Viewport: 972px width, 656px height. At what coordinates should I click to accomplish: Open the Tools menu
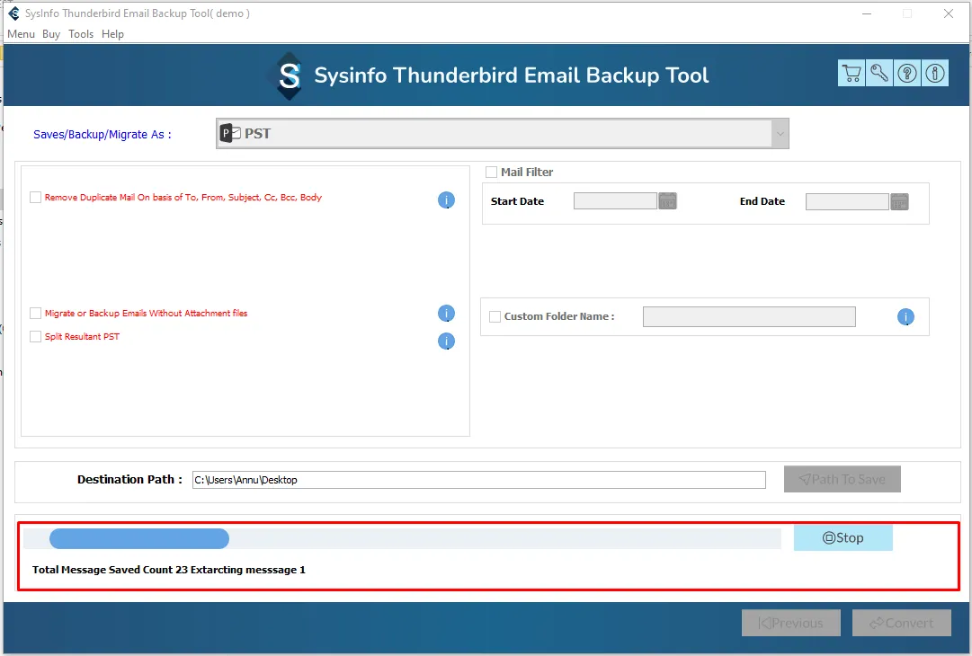[81, 34]
